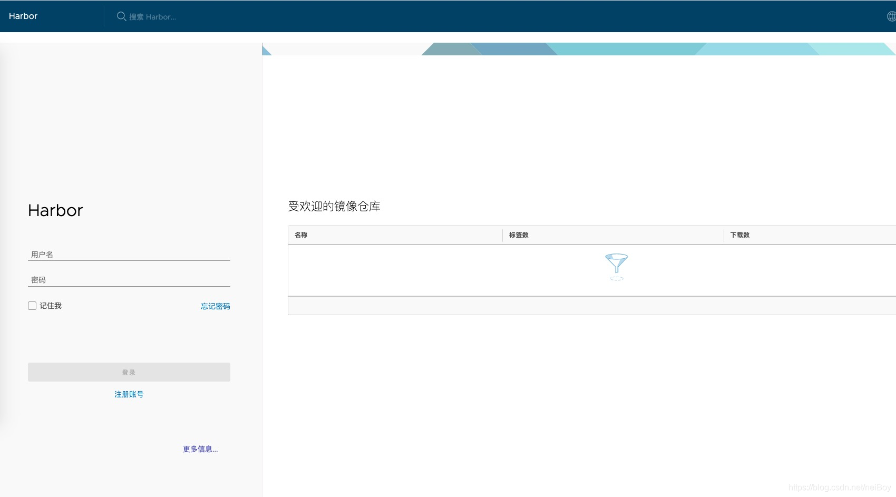
Task: Sort repositories by the 名称 column header
Action: [301, 235]
